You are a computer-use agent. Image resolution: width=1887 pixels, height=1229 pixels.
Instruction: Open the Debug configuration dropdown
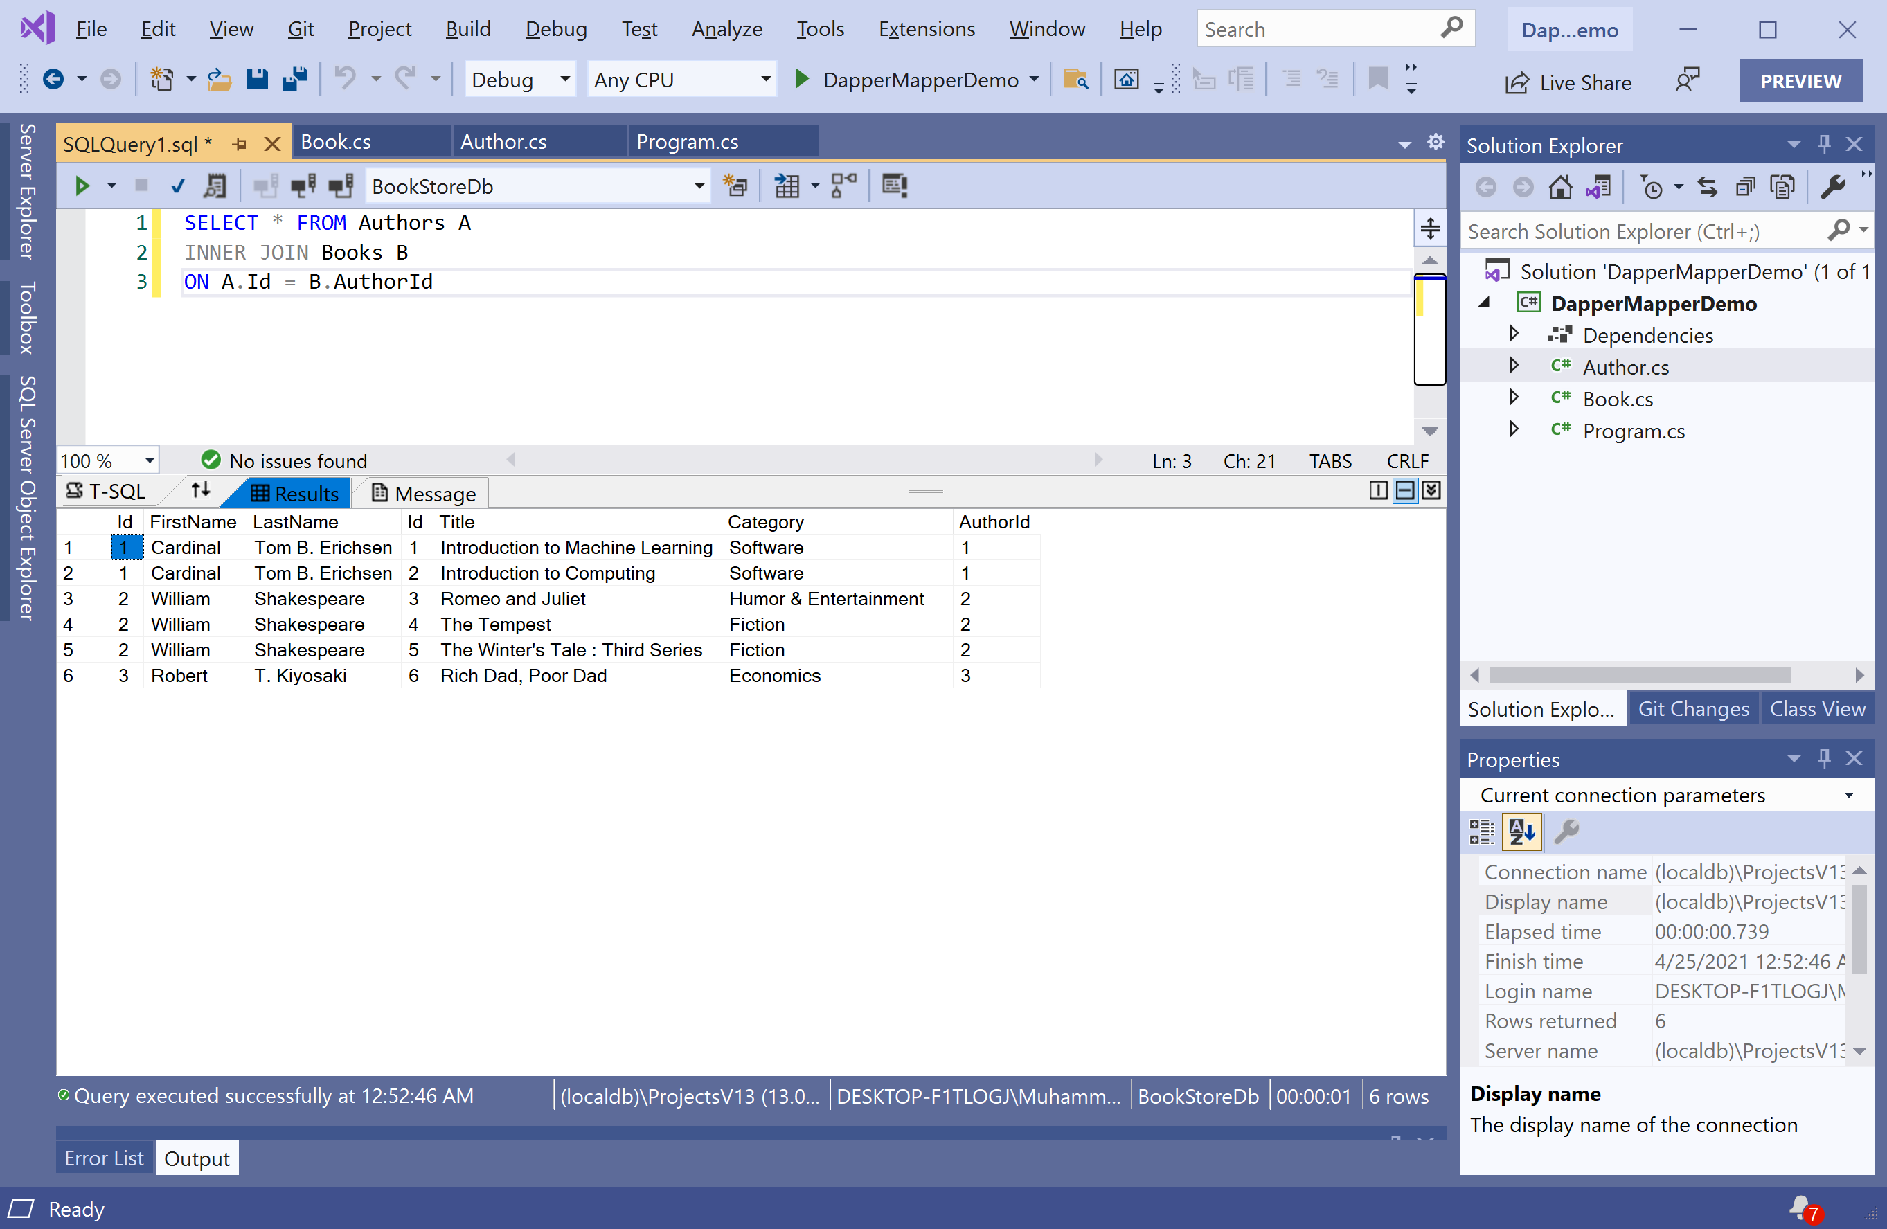[564, 80]
